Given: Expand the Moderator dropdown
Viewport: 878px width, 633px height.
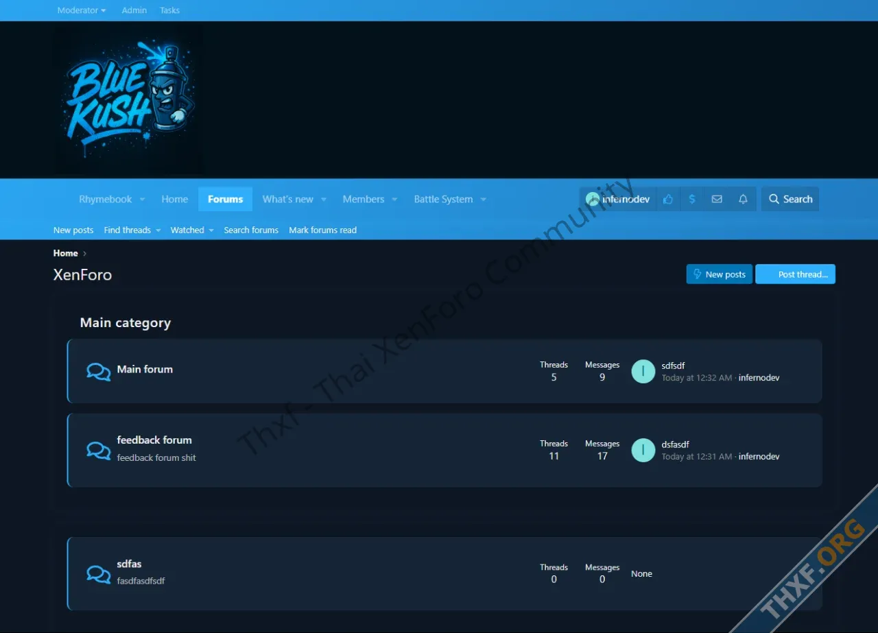Looking at the screenshot, I should 82,10.
